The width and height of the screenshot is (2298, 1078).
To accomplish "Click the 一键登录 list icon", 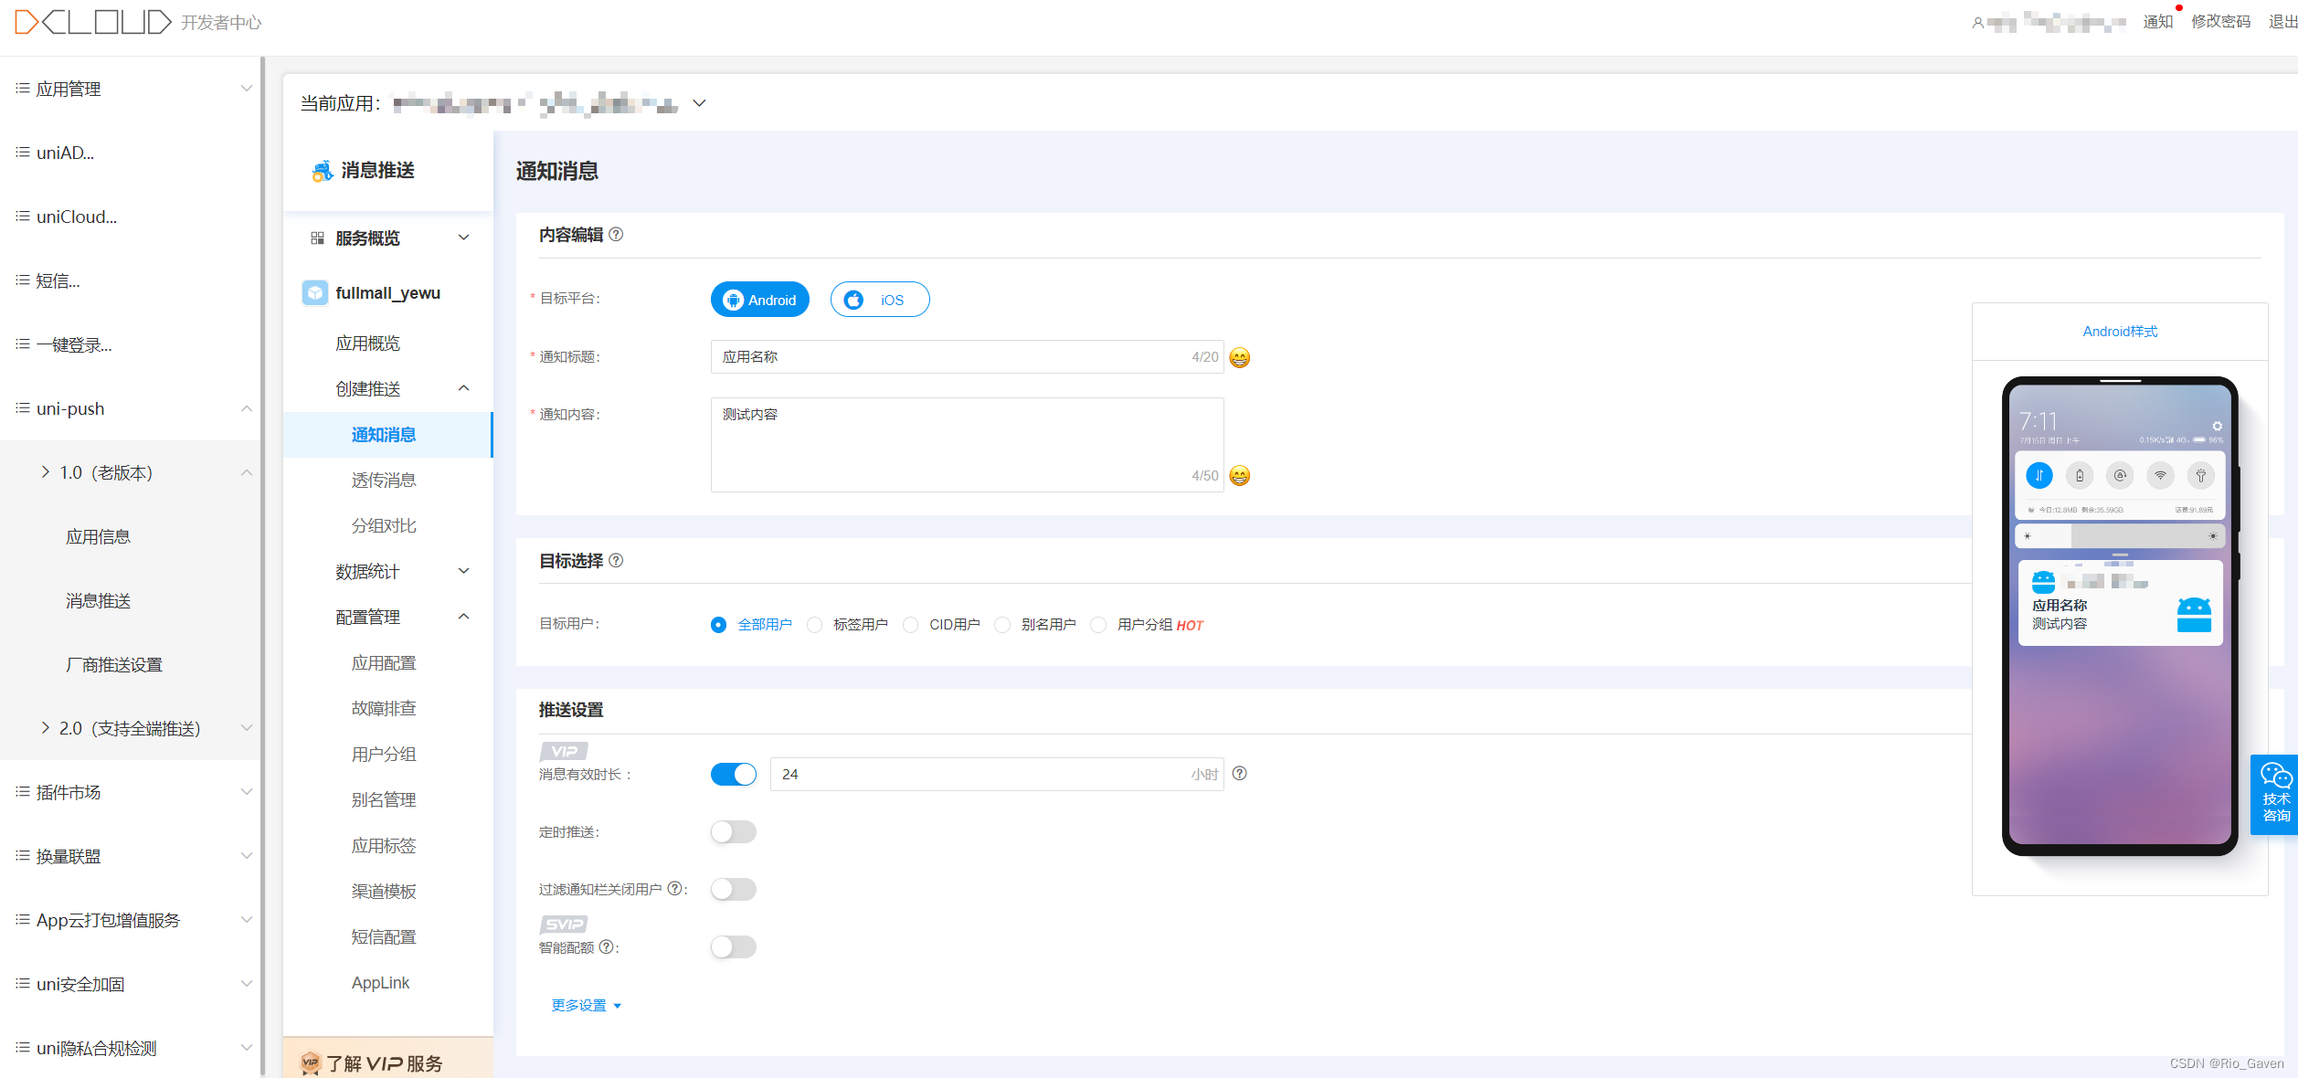I will (23, 344).
